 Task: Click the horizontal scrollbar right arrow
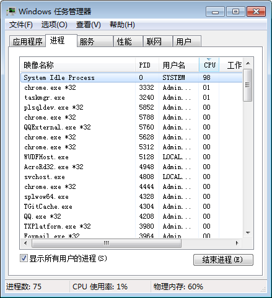pyautogui.click(x=237, y=243)
